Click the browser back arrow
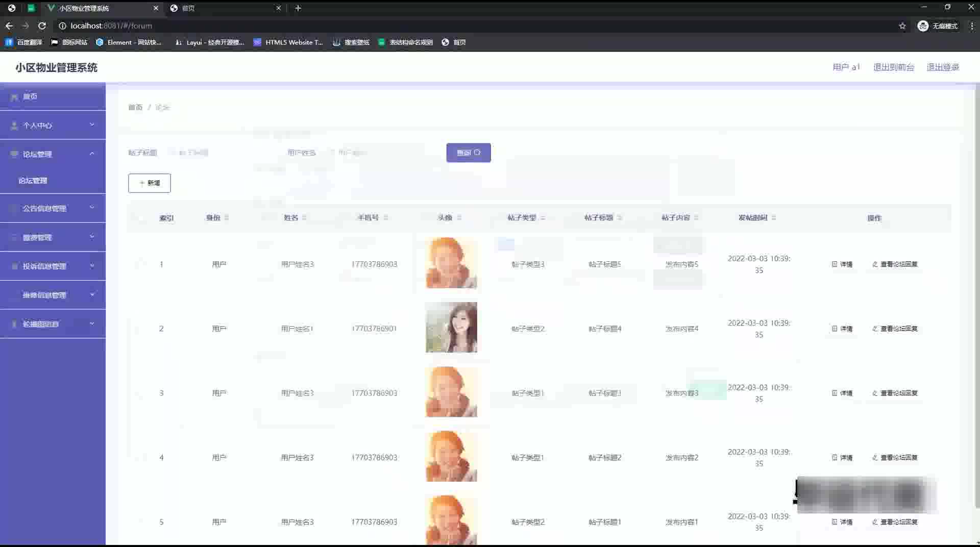The height and width of the screenshot is (547, 980). pyautogui.click(x=9, y=26)
